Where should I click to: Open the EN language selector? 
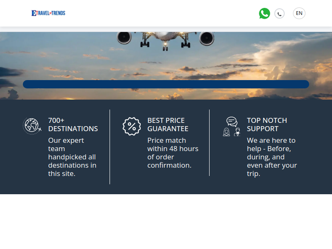(299, 13)
